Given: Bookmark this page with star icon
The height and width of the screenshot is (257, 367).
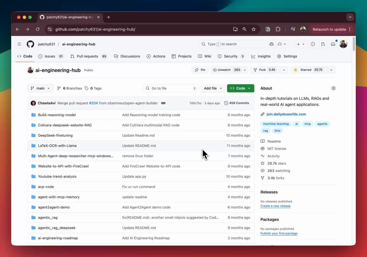Looking at the screenshot, I should [x=254, y=29].
